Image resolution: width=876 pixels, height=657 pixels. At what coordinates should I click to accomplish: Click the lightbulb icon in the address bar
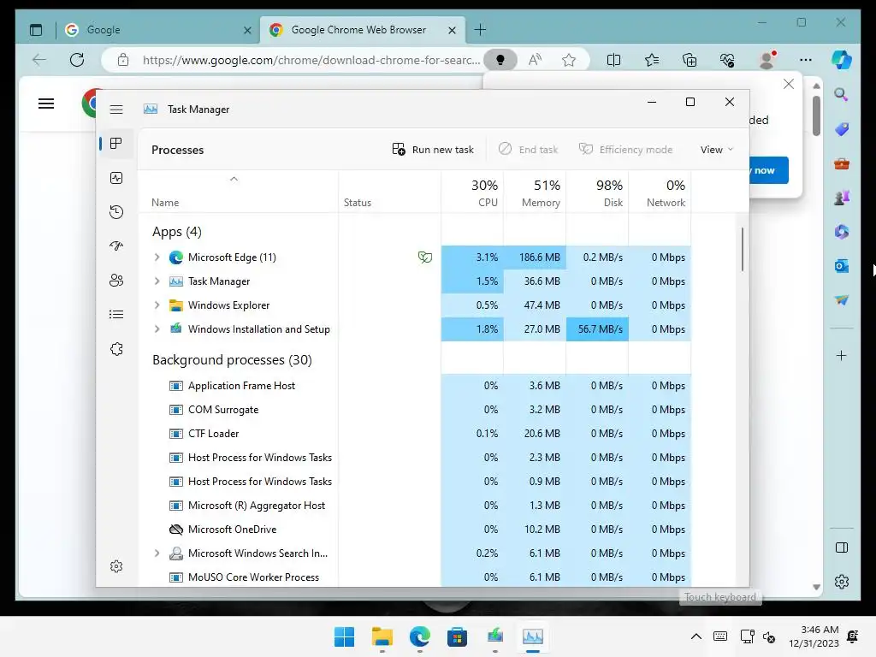tap(500, 60)
